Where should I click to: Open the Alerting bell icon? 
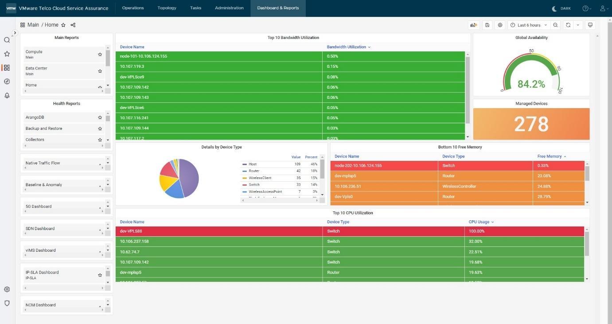pyautogui.click(x=7, y=95)
